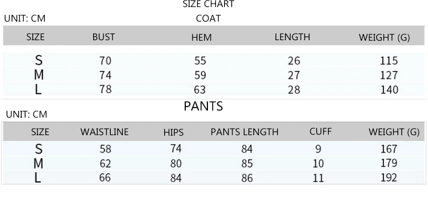Click the pants size S weight value 167

[x=388, y=149]
